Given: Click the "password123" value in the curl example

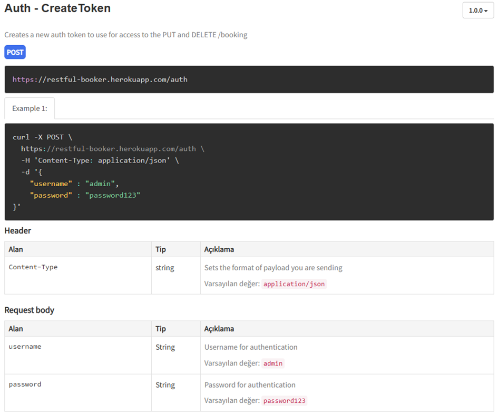Looking at the screenshot, I should (112, 195).
